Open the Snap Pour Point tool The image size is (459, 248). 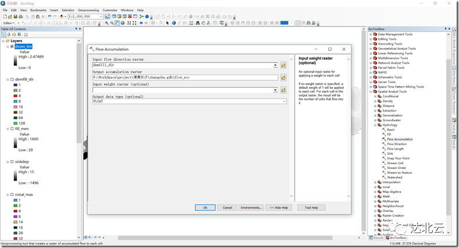tap(398, 158)
